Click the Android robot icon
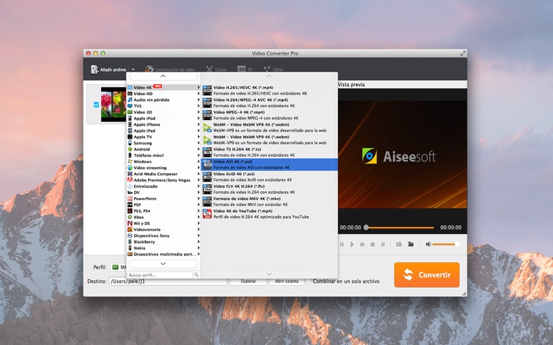553x345 pixels. tap(130, 149)
